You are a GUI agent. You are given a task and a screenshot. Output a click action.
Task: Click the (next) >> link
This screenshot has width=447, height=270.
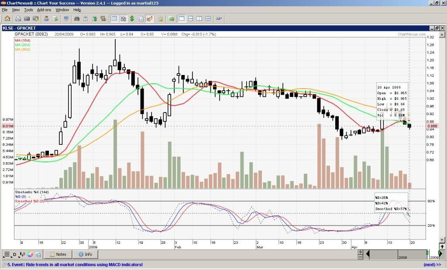[x=432, y=265]
